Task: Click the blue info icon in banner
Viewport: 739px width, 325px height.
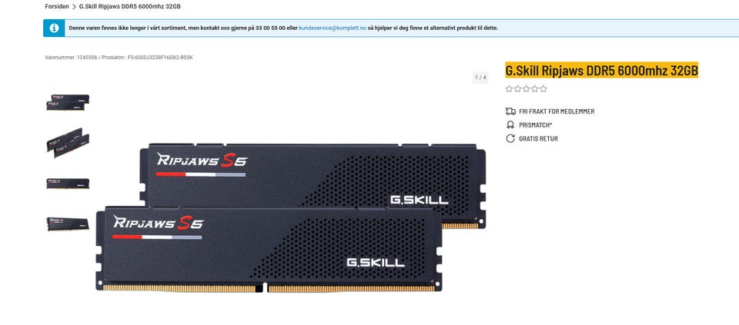Action: [x=54, y=28]
